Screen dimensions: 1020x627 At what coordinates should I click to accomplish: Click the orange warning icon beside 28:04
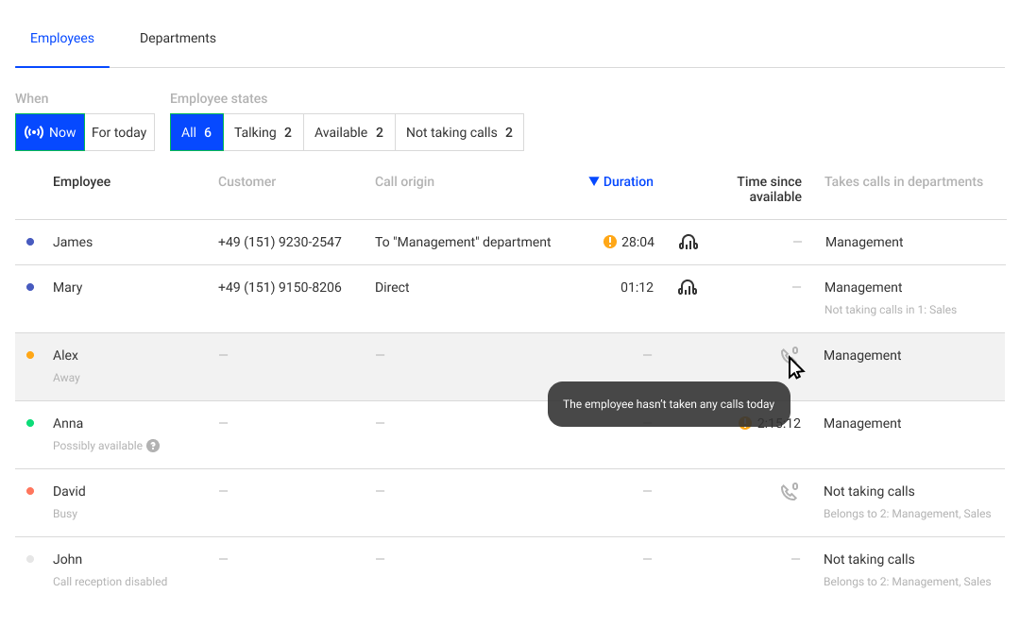(x=610, y=243)
